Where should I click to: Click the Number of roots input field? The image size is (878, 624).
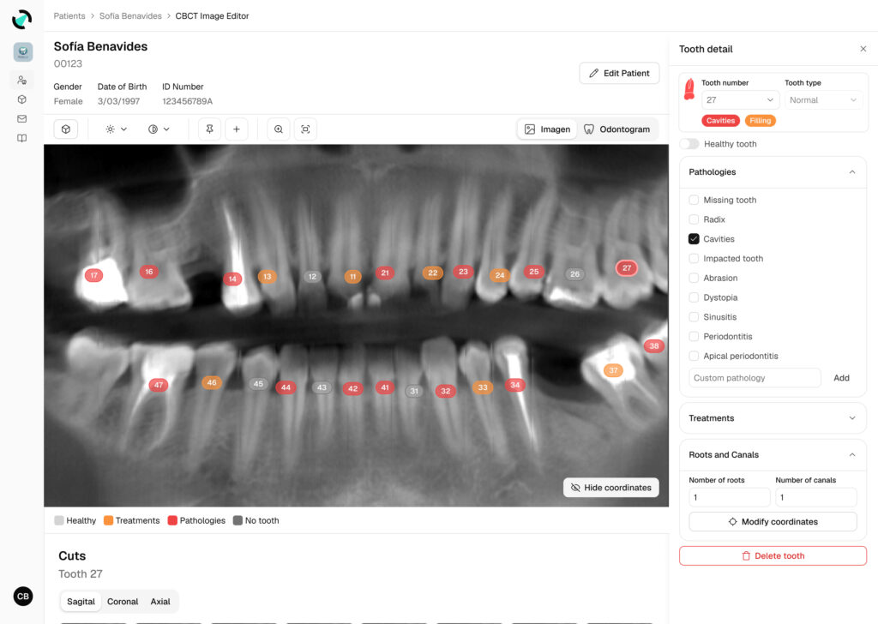tap(727, 497)
